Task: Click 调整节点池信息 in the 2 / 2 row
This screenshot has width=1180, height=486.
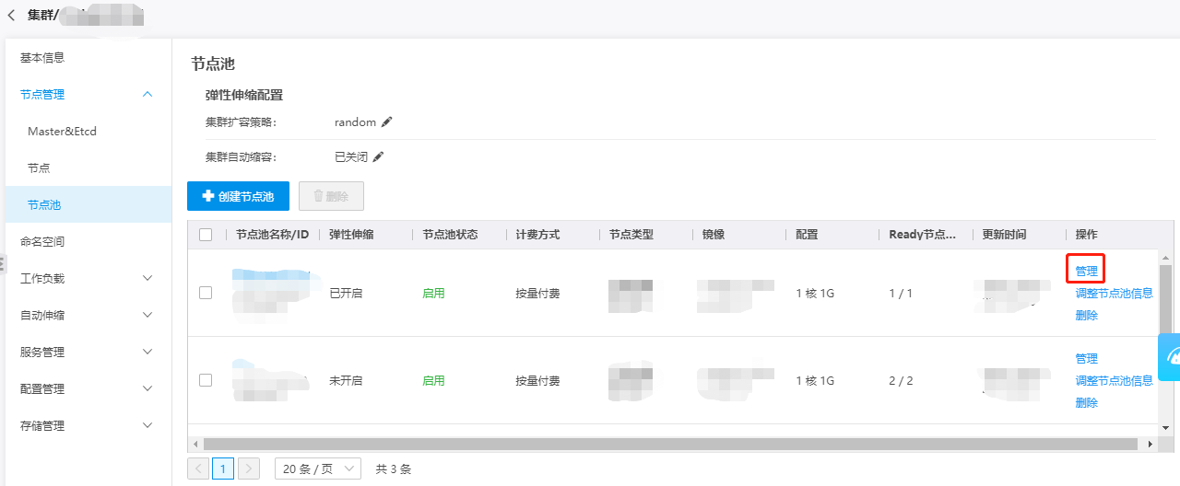Action: [1114, 380]
